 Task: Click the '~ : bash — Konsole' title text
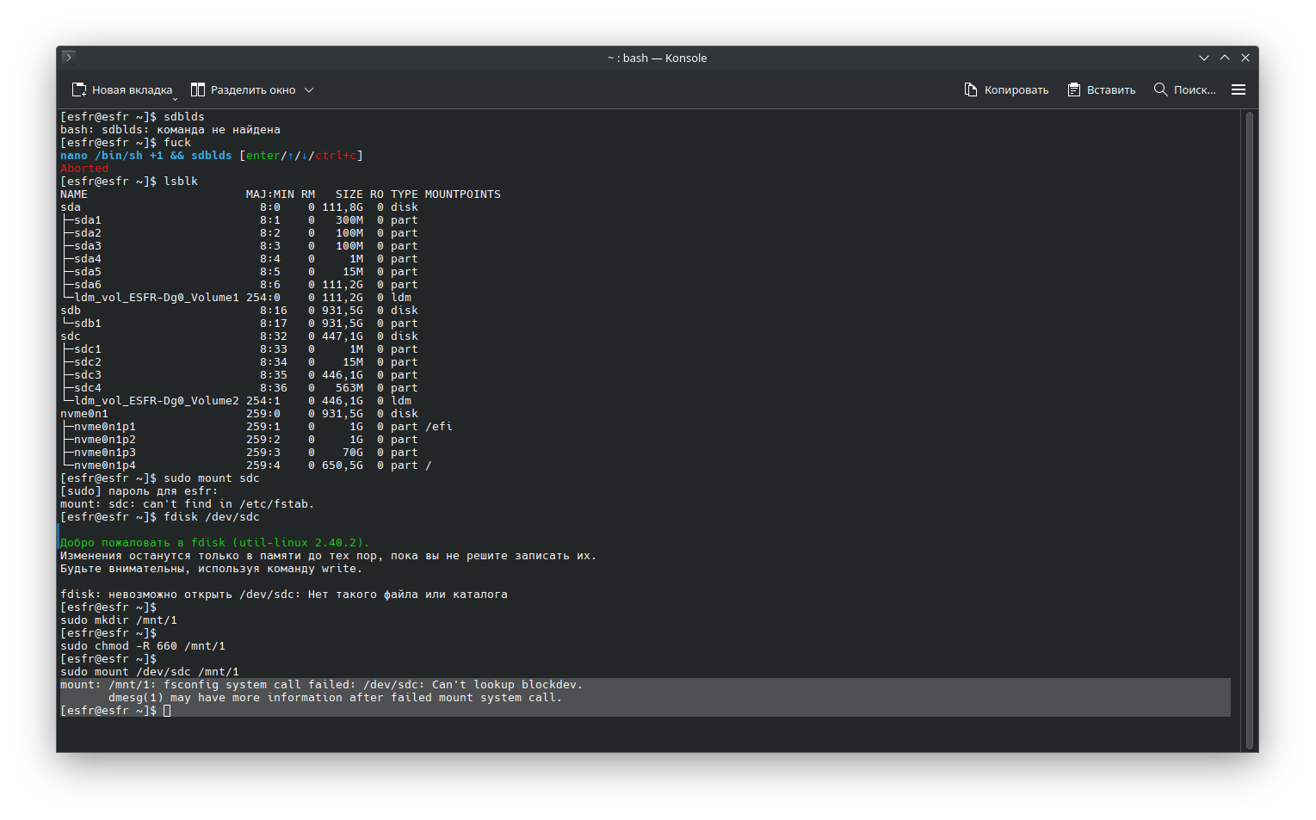pyautogui.click(x=657, y=58)
